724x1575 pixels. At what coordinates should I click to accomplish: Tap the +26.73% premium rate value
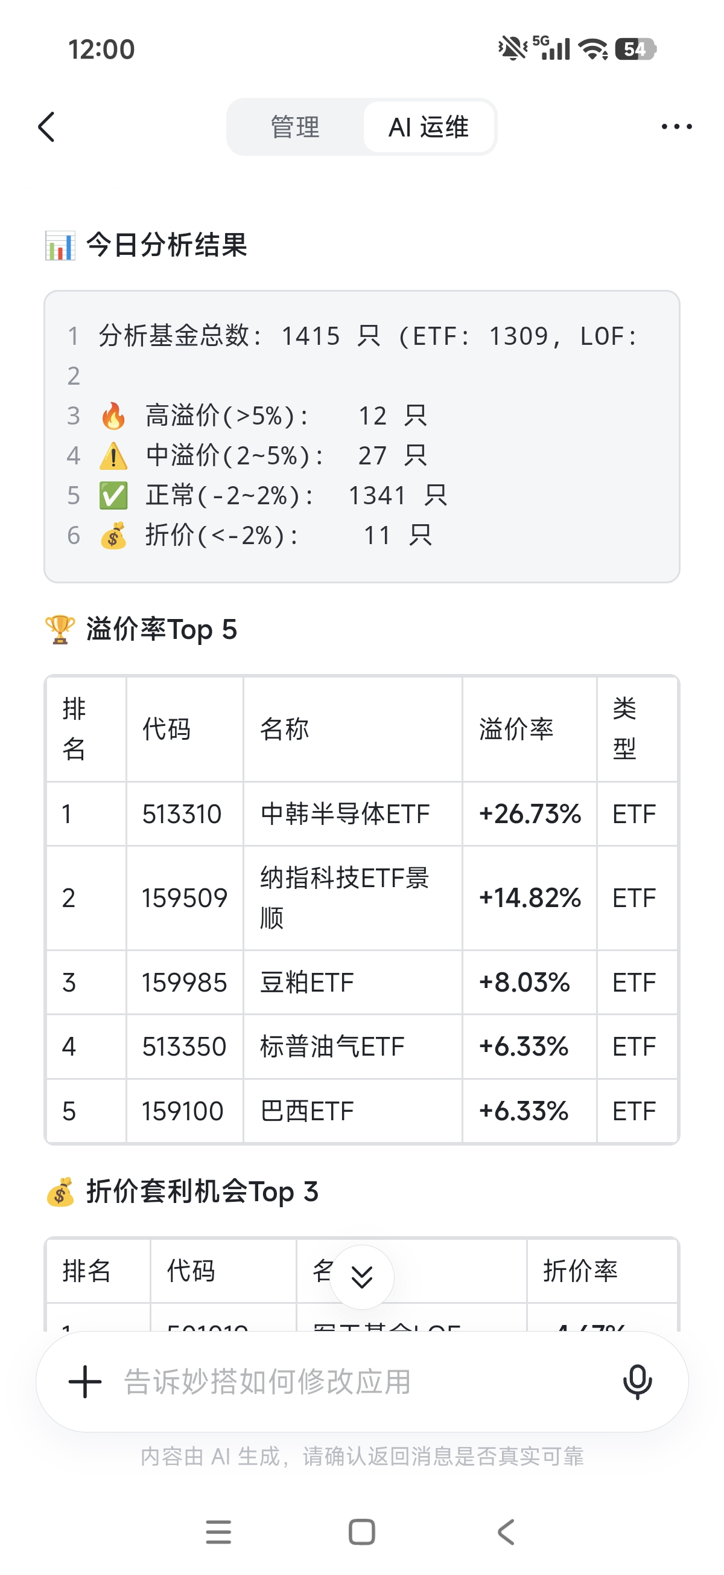click(530, 815)
